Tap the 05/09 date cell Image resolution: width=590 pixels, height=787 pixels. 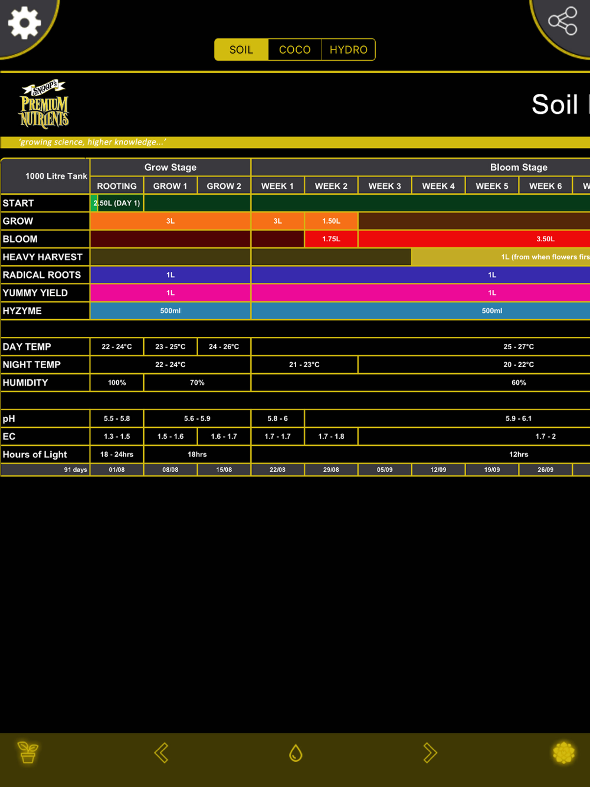[385, 470]
